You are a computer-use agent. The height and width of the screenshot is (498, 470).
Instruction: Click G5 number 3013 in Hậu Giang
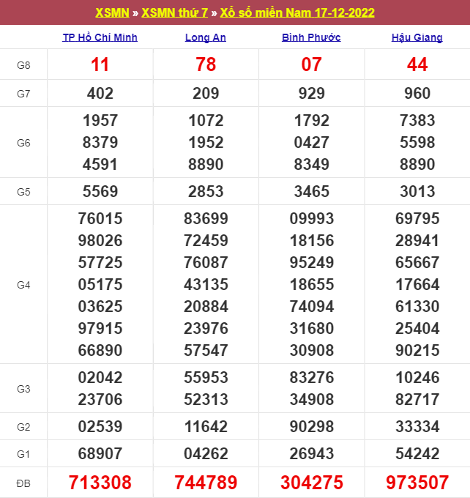point(417,191)
